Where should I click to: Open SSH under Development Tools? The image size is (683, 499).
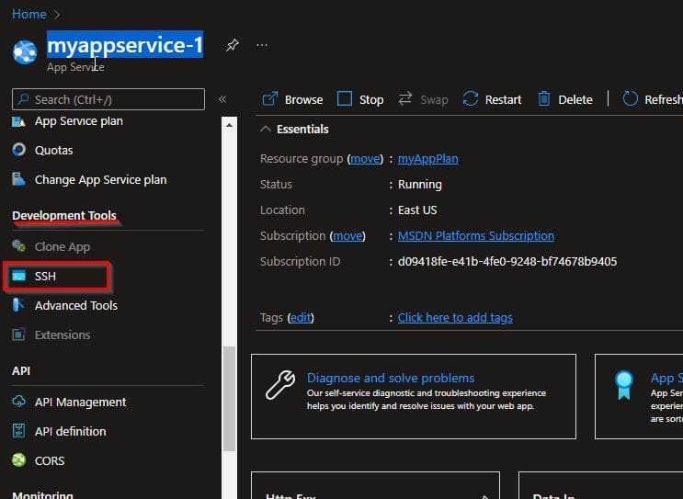click(46, 276)
